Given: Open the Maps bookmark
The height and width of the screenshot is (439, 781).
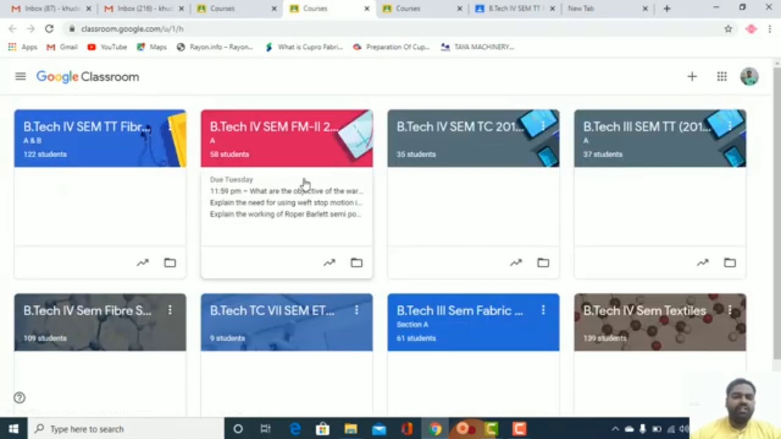Looking at the screenshot, I should tap(152, 47).
